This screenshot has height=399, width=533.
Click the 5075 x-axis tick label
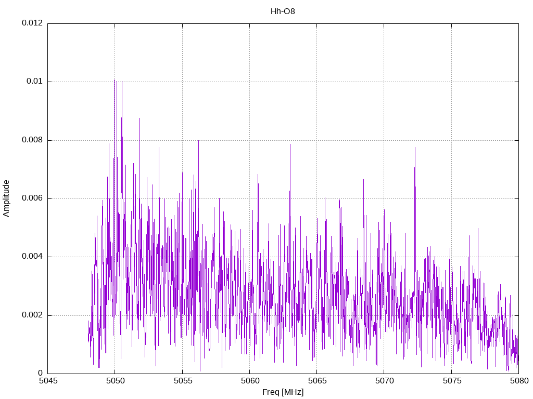[x=452, y=381]
